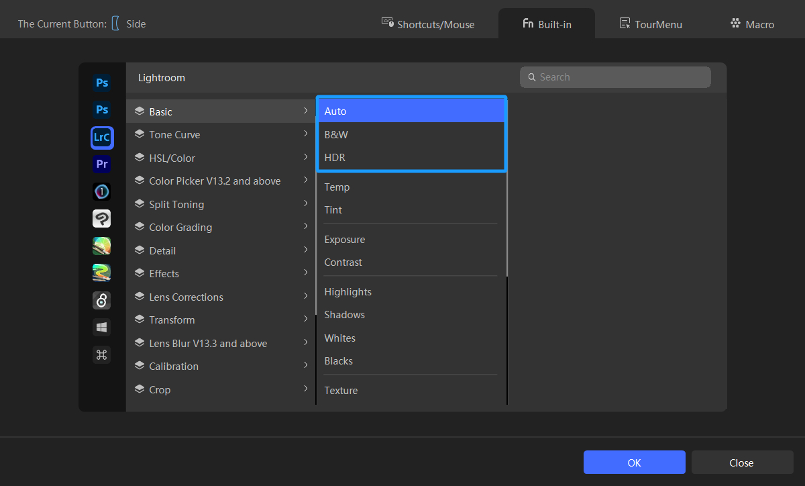805x486 pixels.
Task: Focus the Search input field
Action: [615, 77]
